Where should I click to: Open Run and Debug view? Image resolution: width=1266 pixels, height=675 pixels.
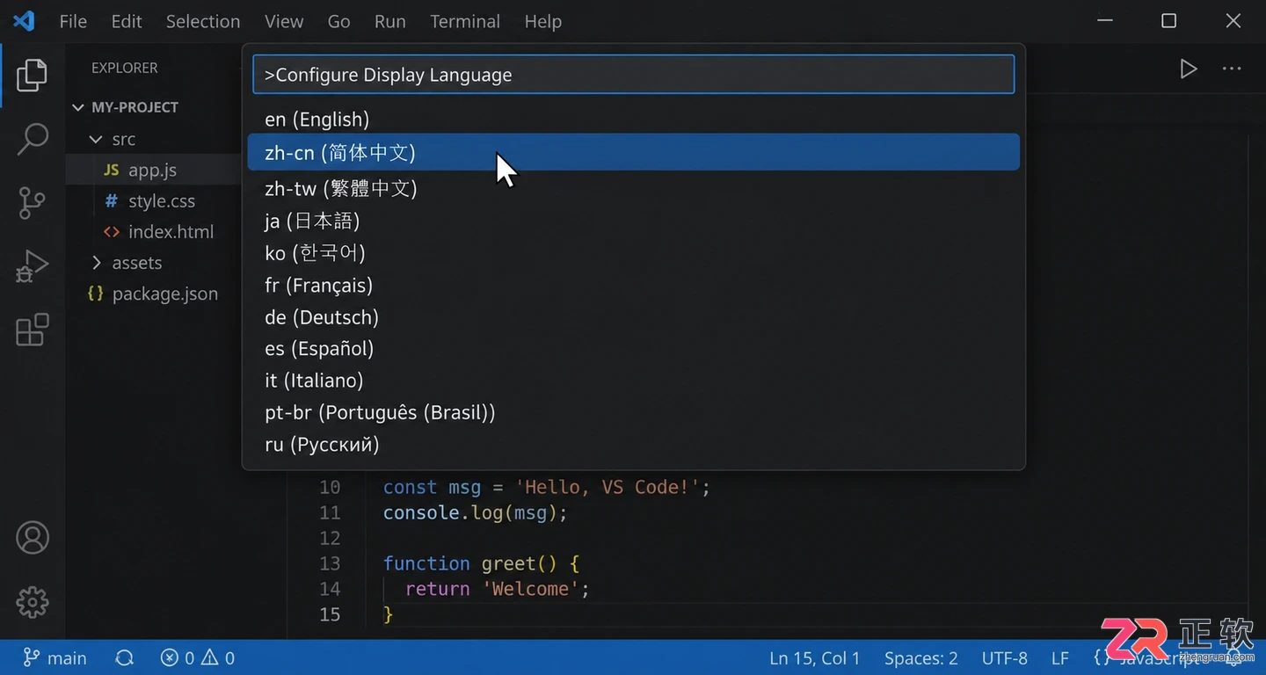coord(32,266)
